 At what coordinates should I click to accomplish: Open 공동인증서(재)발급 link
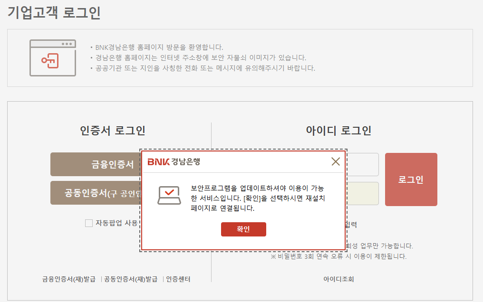click(131, 279)
